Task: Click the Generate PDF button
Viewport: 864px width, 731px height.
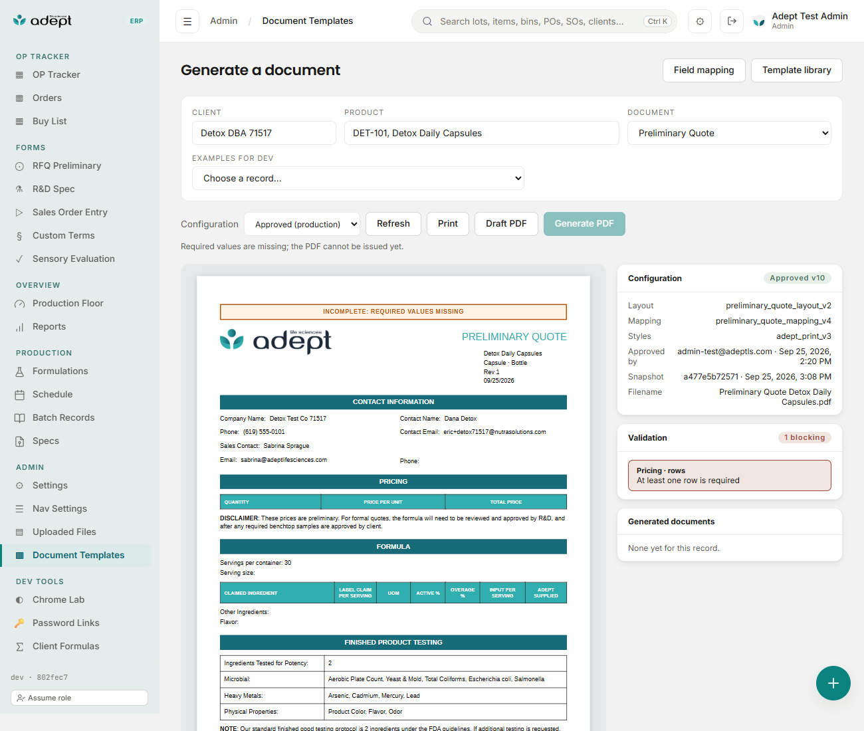Action: tap(584, 224)
